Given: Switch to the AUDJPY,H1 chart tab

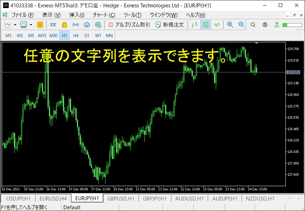Looking at the screenshot, I should tap(225, 198).
